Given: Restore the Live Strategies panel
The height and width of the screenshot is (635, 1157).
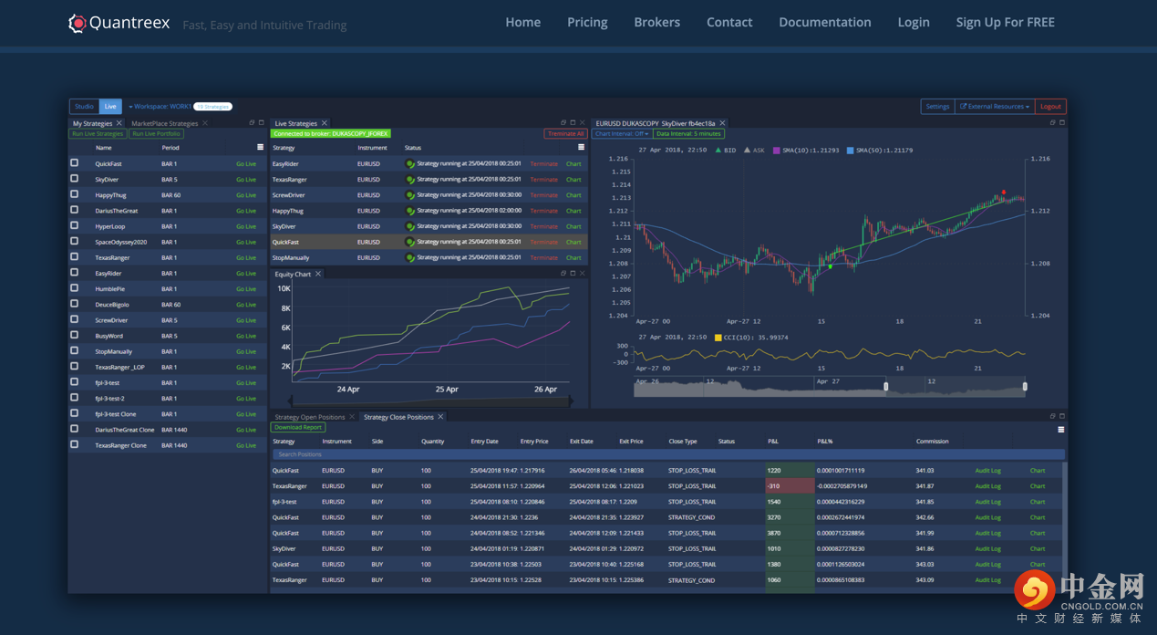Looking at the screenshot, I should [563, 122].
